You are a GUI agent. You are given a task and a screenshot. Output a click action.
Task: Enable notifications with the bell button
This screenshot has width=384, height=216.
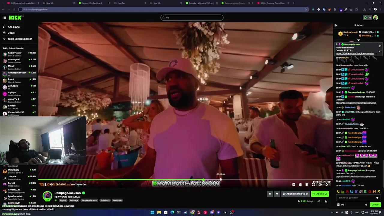270,194
